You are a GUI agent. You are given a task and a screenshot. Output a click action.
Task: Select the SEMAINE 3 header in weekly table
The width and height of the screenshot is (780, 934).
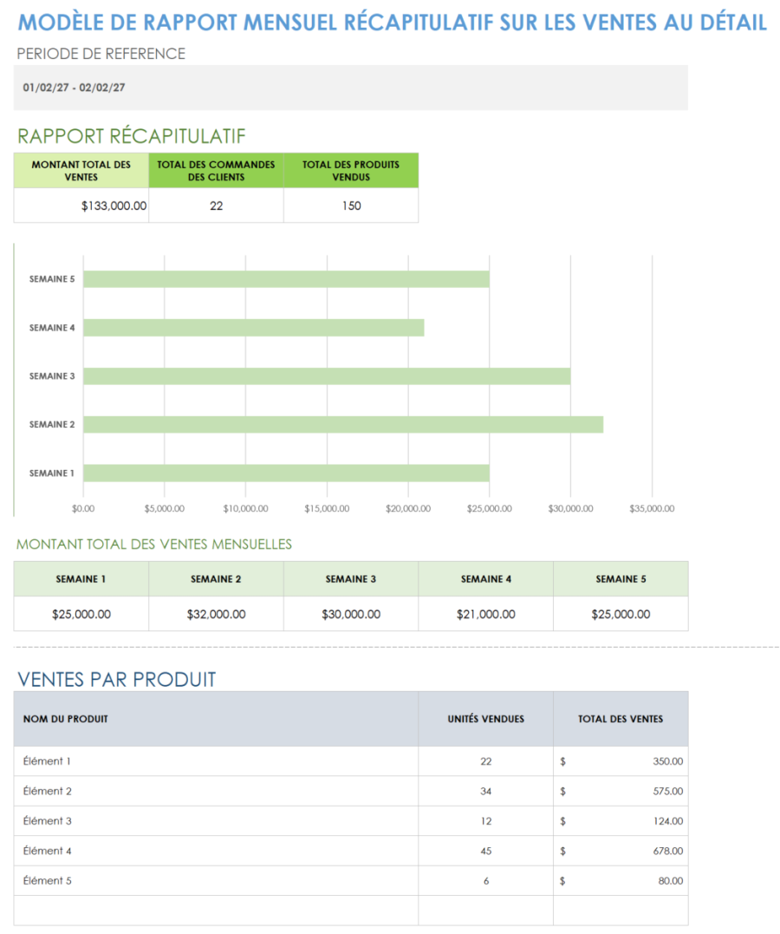(x=350, y=578)
